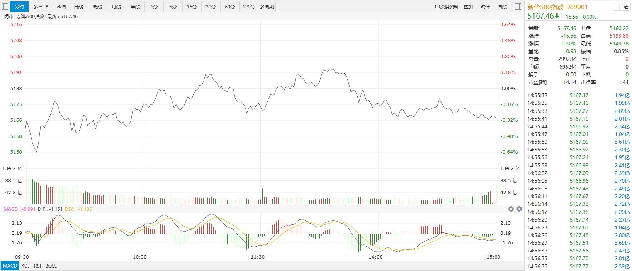Switch to the KDJ indicator tab
The image size is (632, 271).
pos(25,266)
